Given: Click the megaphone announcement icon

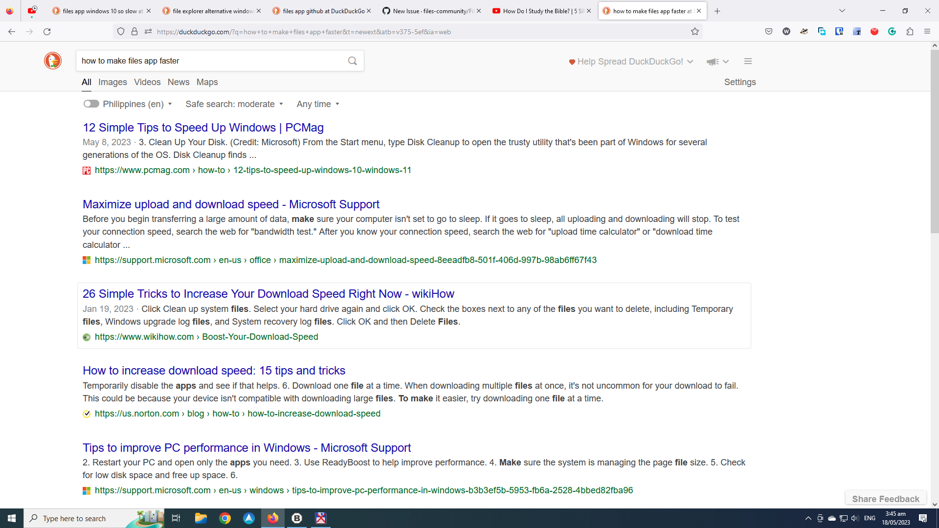Looking at the screenshot, I should [713, 62].
